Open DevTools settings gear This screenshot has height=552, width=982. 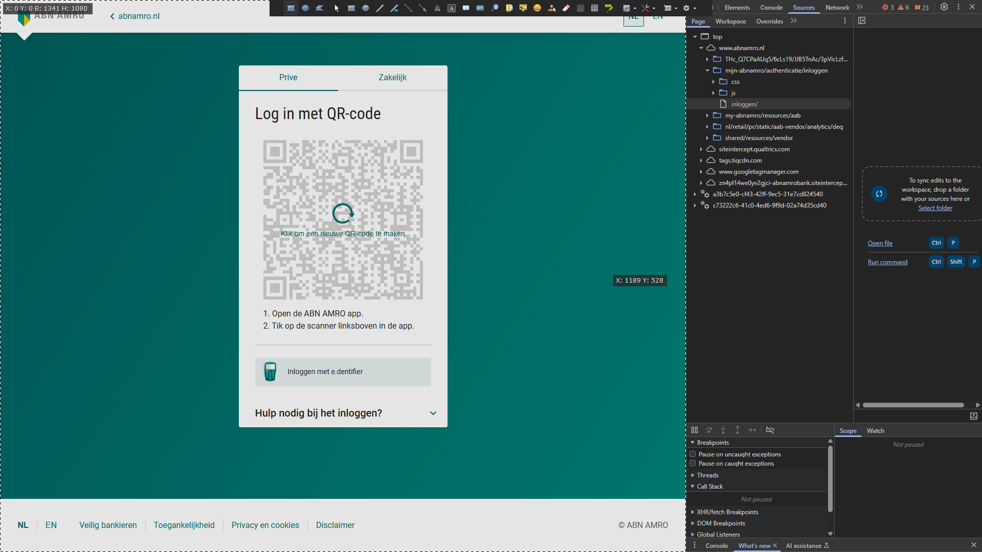944,7
